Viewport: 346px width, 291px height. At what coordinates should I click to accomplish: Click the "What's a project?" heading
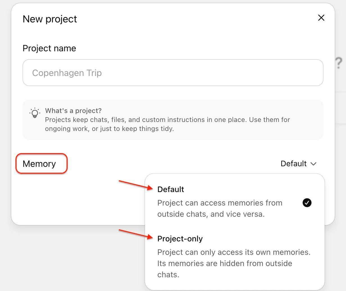pos(73,110)
